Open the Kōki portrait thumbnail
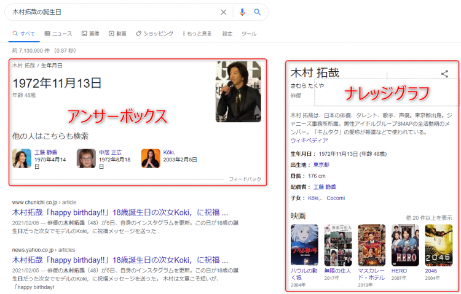 coord(151,158)
